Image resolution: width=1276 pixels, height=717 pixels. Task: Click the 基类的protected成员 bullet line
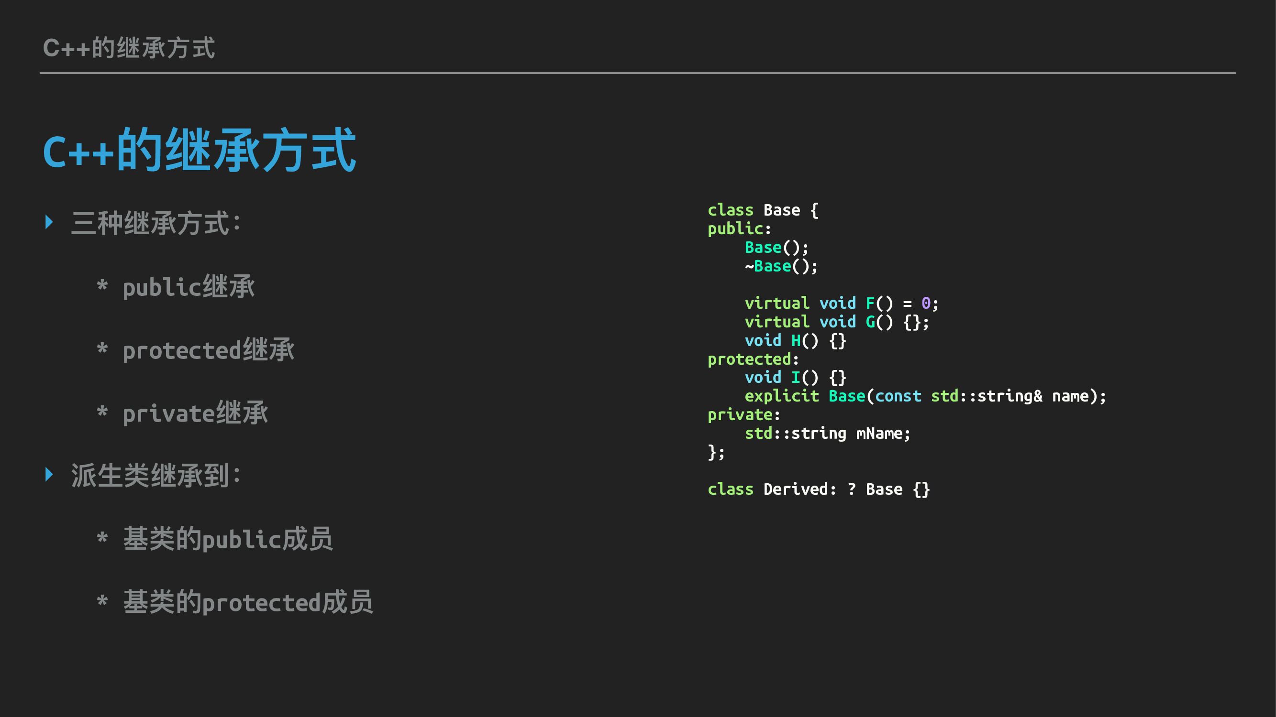pyautogui.click(x=248, y=602)
